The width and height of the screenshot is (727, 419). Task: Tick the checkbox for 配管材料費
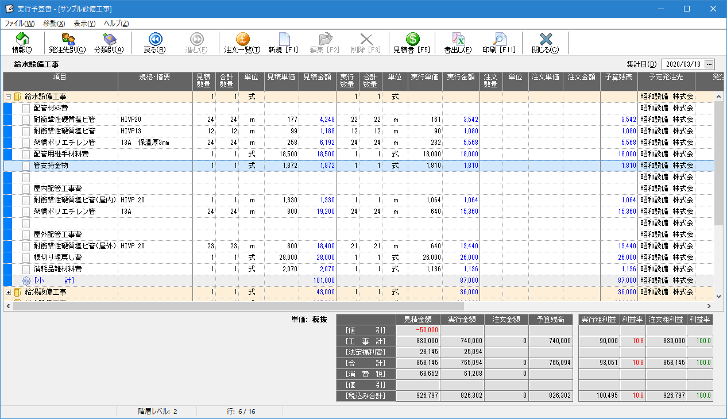26,108
